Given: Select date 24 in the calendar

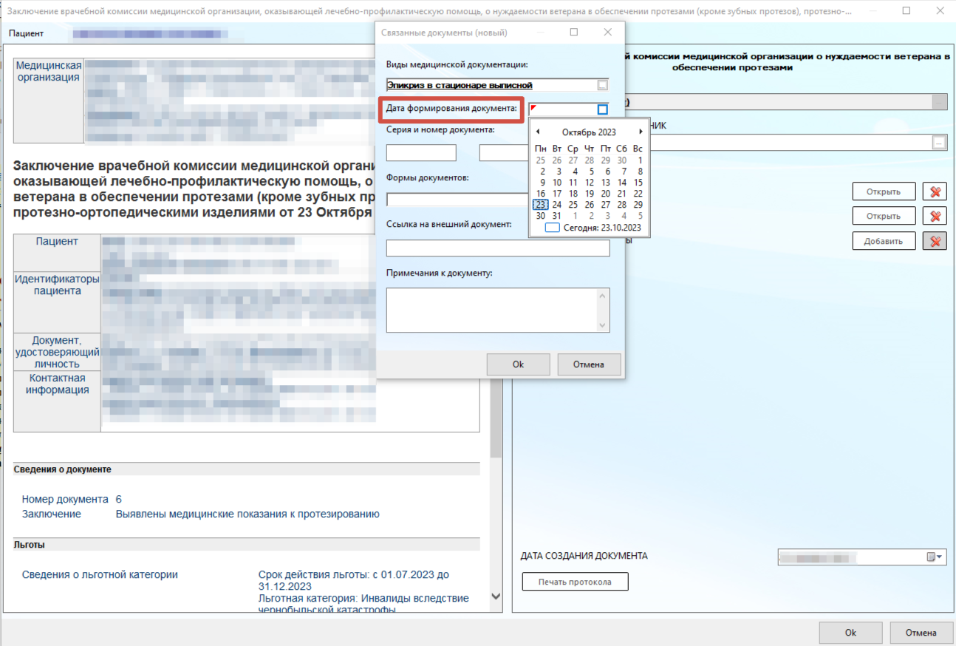Looking at the screenshot, I should [557, 205].
